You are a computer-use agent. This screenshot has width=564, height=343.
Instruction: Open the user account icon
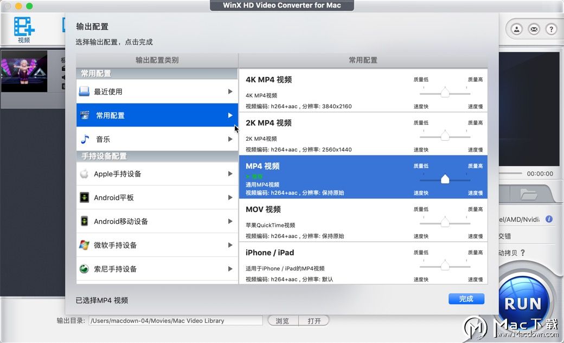(516, 29)
